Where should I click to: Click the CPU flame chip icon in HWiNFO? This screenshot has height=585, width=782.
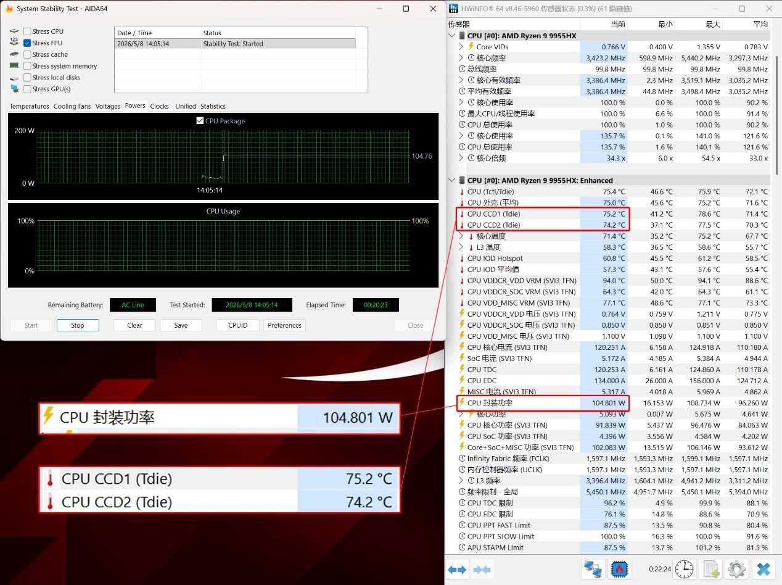click(619, 569)
